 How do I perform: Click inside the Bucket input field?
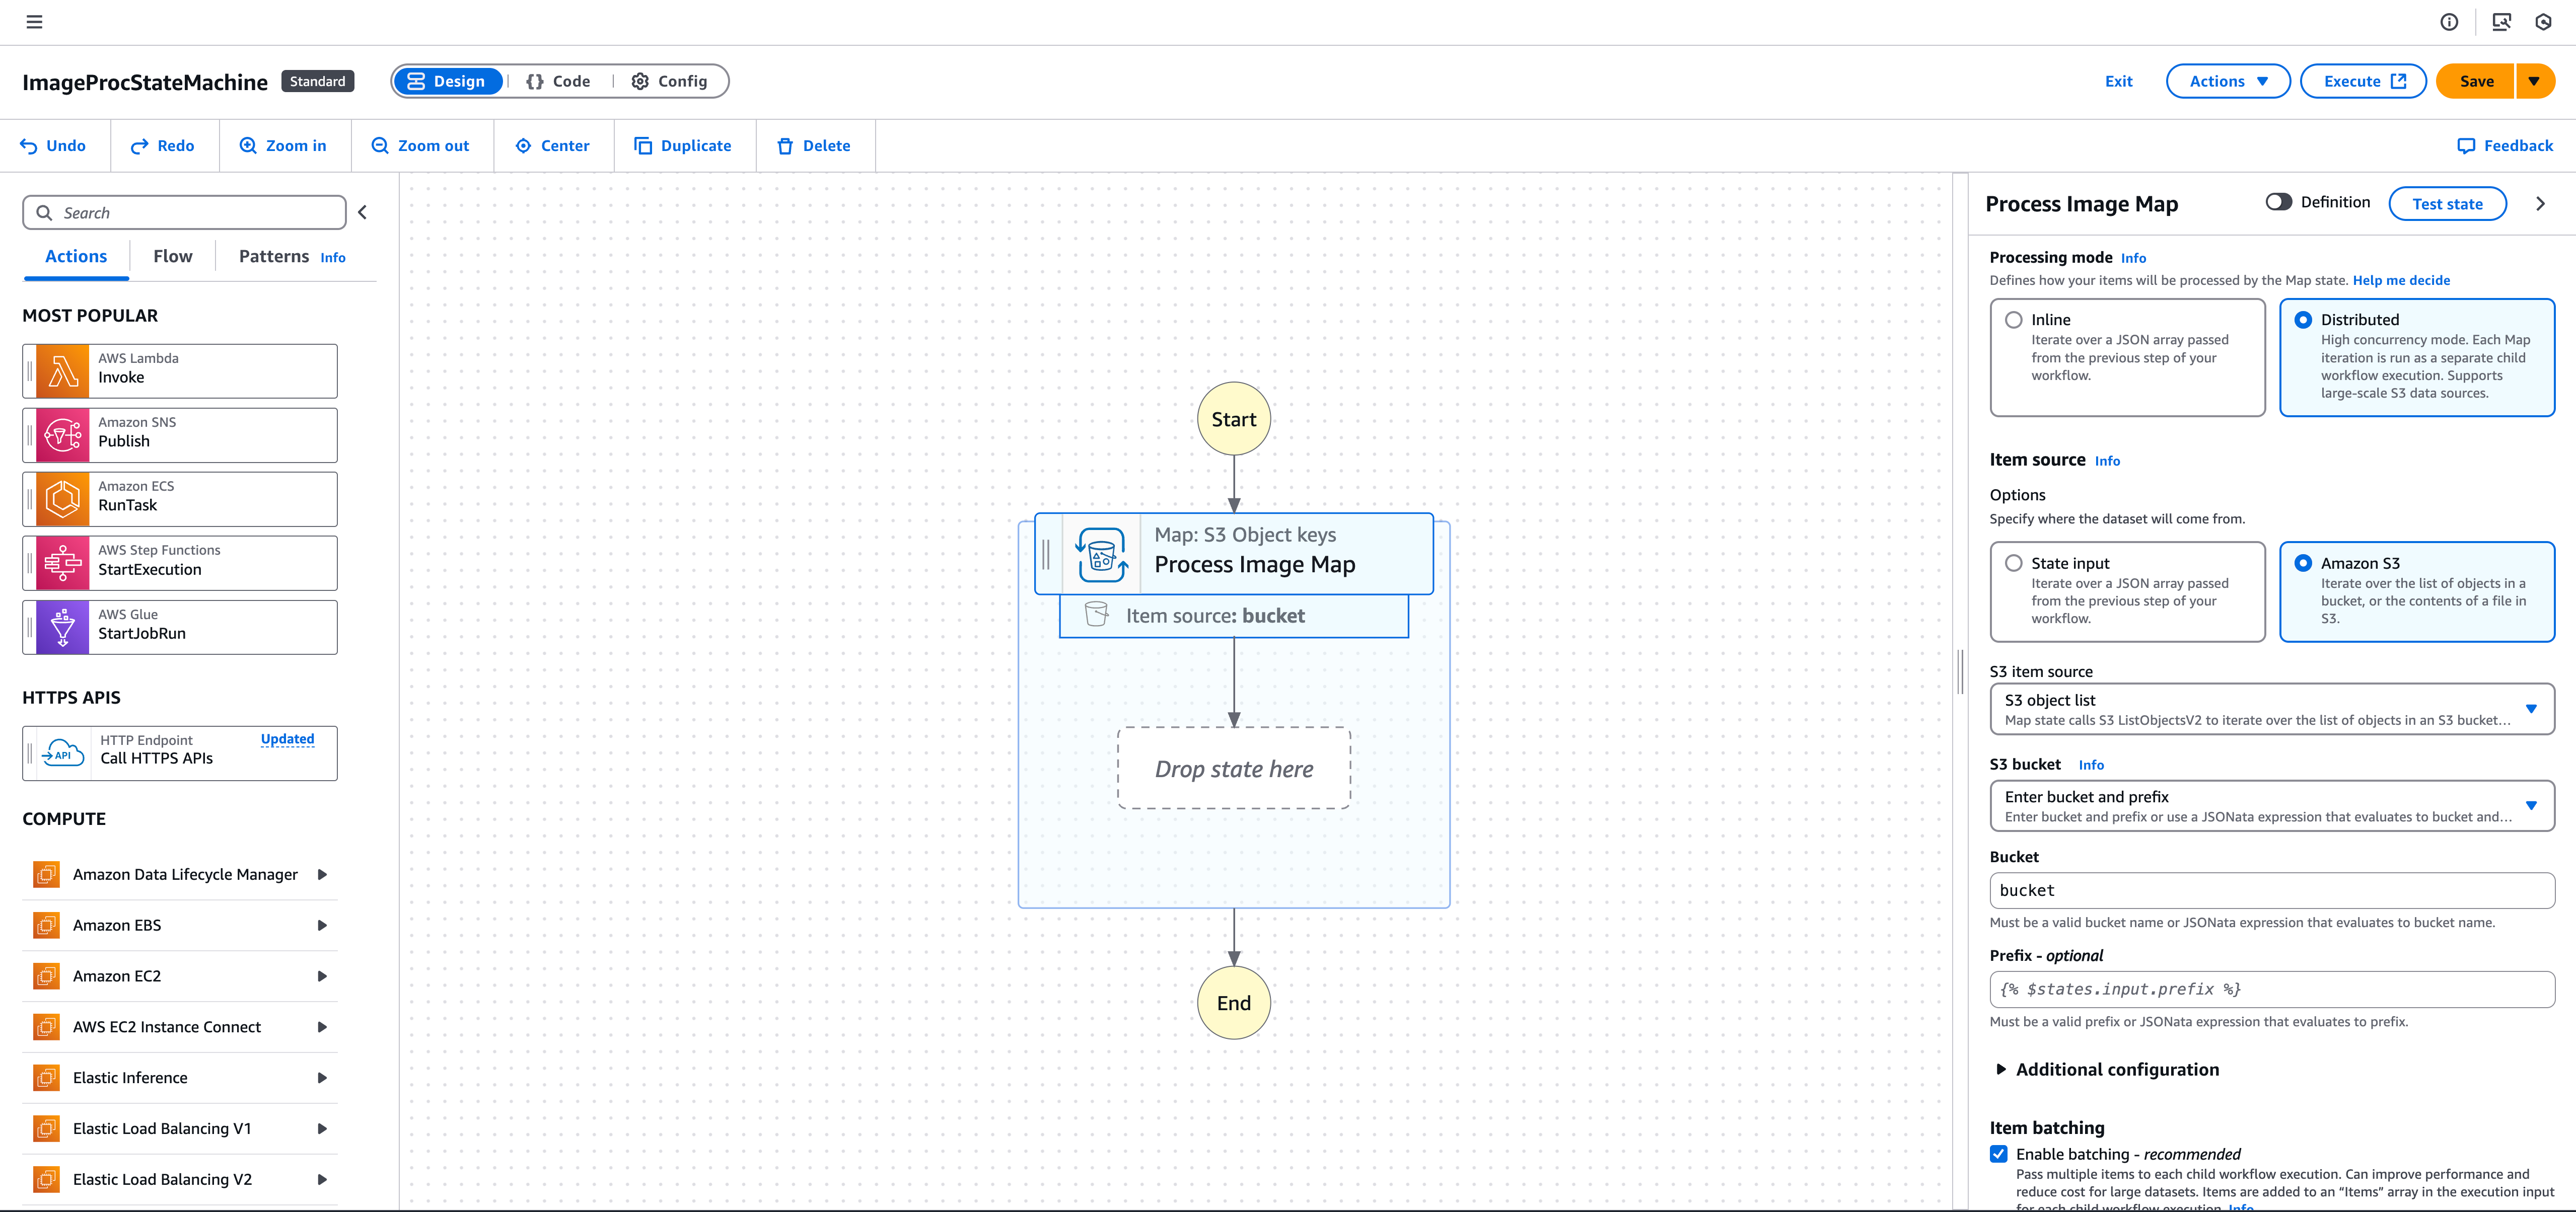pyautogui.click(x=2271, y=890)
